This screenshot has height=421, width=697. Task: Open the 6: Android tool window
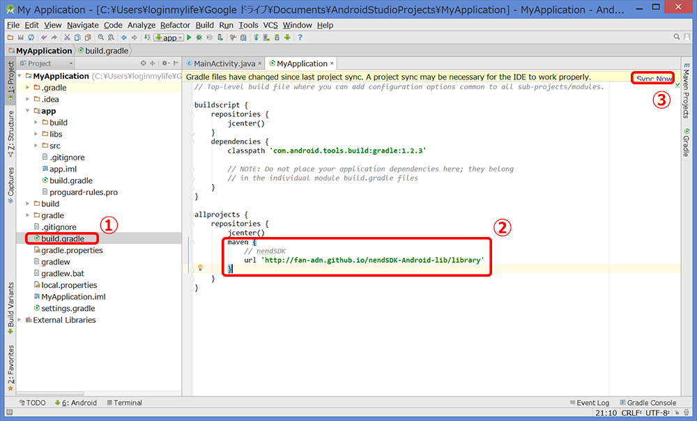75,403
